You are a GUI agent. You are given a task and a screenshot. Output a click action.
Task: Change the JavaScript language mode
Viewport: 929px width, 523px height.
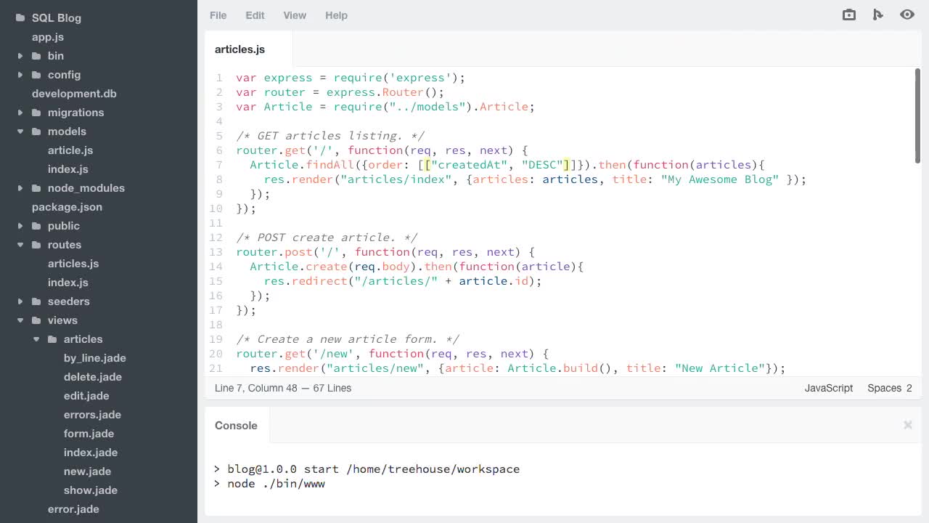coord(829,388)
